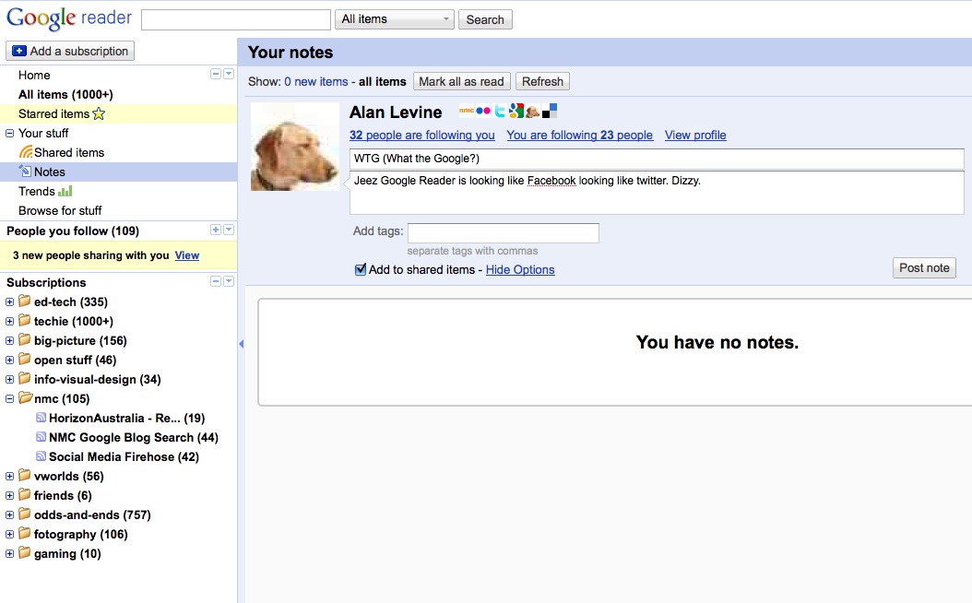Expand the friends folder
Image resolution: width=972 pixels, height=603 pixels.
point(9,495)
